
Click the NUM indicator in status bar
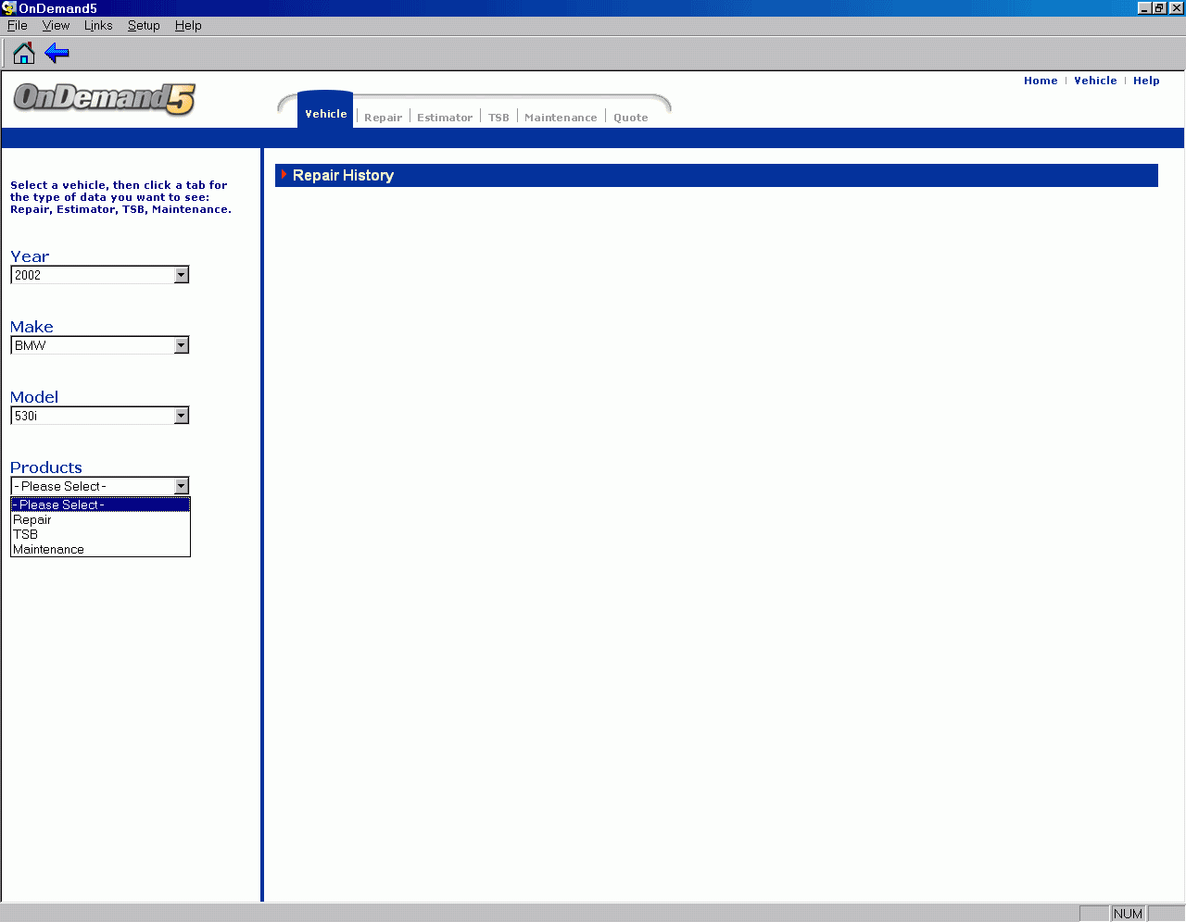pos(1128,914)
